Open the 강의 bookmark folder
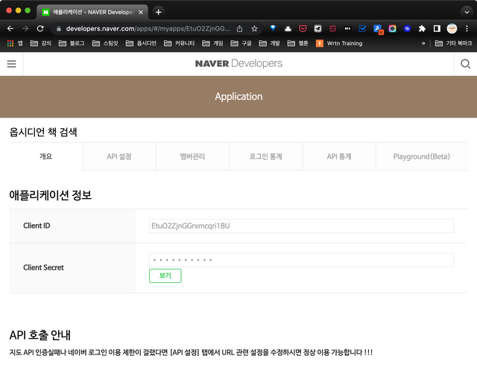477x373 pixels. pyautogui.click(x=40, y=43)
